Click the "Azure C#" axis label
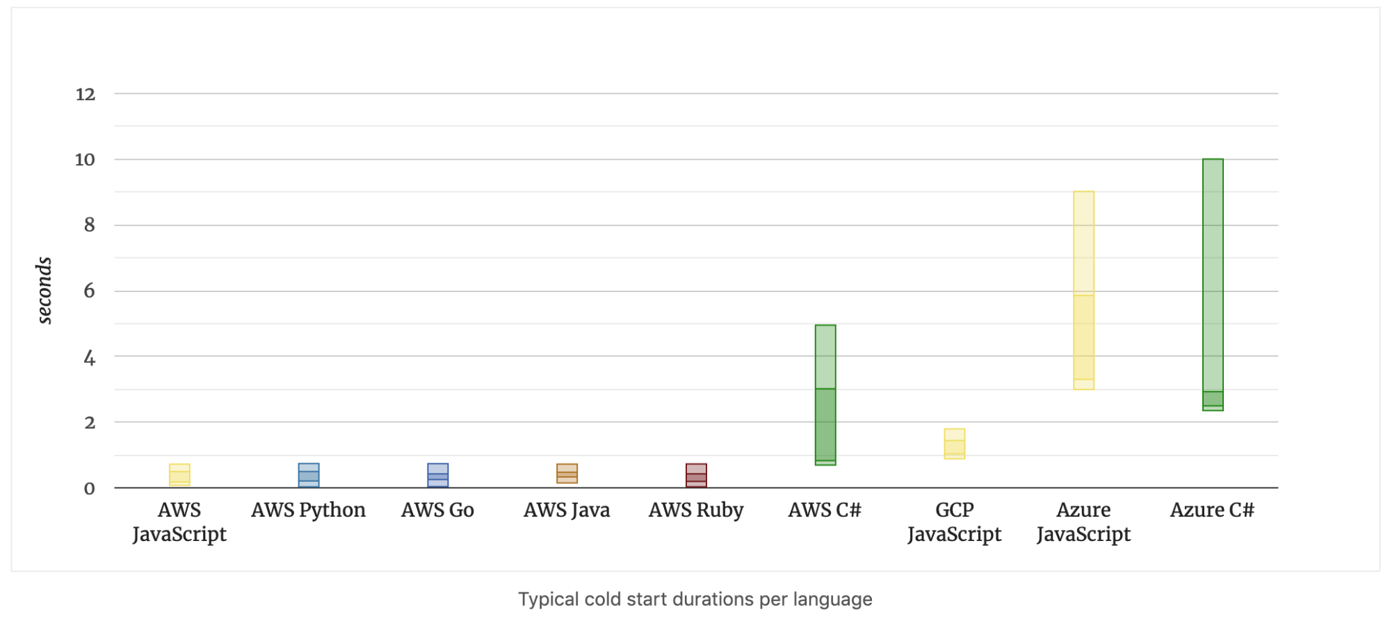 (x=1212, y=510)
